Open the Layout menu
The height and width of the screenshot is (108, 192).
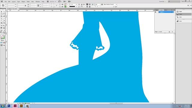click(x=13, y=1)
